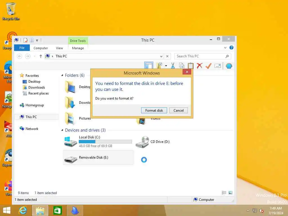
Task: Select the Removable Disk (E:) item
Action: click(x=98, y=157)
